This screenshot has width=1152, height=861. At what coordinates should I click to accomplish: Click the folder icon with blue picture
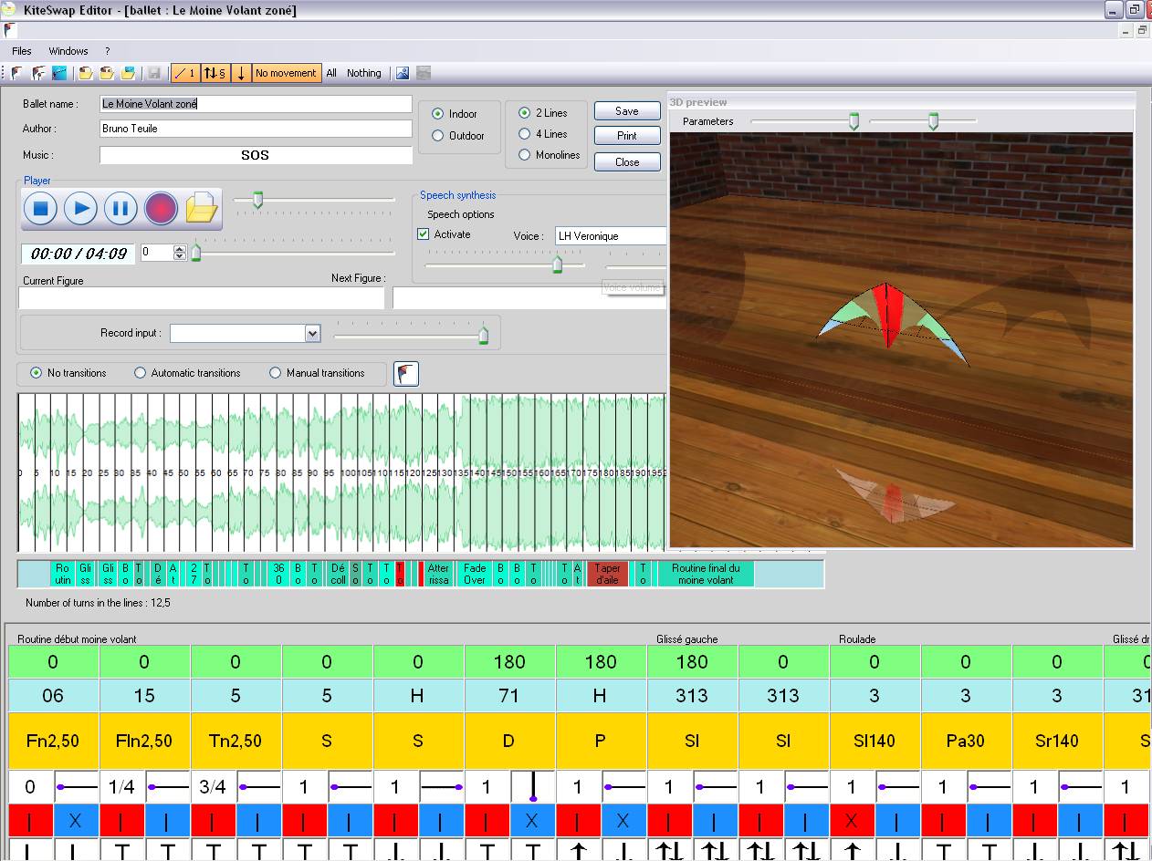coord(129,73)
